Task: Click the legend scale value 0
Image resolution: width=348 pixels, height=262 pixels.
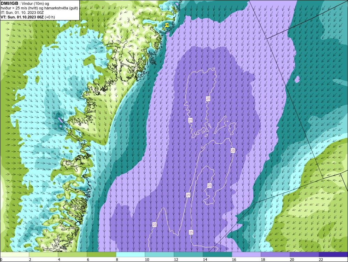Action: click(x=1, y=260)
